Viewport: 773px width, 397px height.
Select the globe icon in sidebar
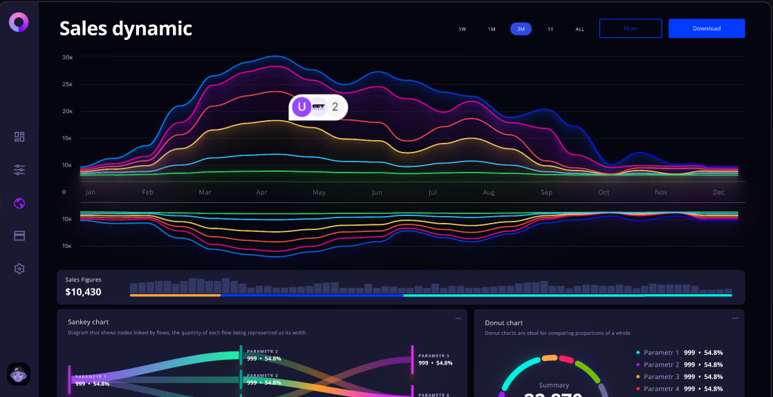(19, 203)
